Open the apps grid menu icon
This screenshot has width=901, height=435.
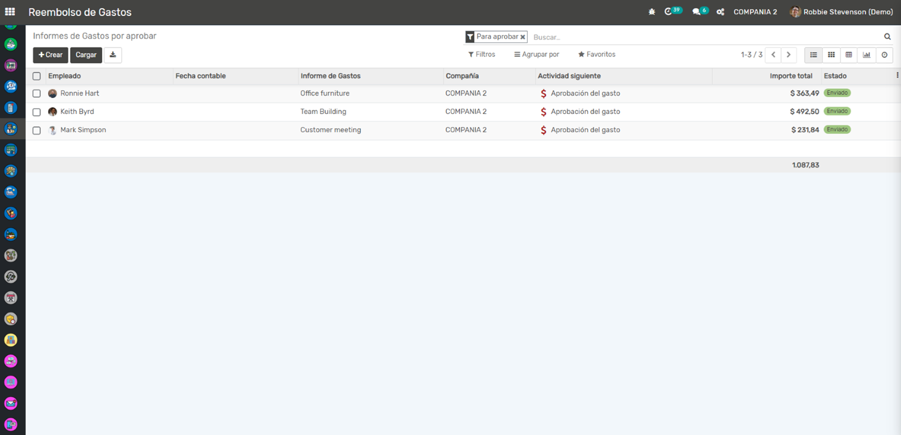click(x=10, y=12)
